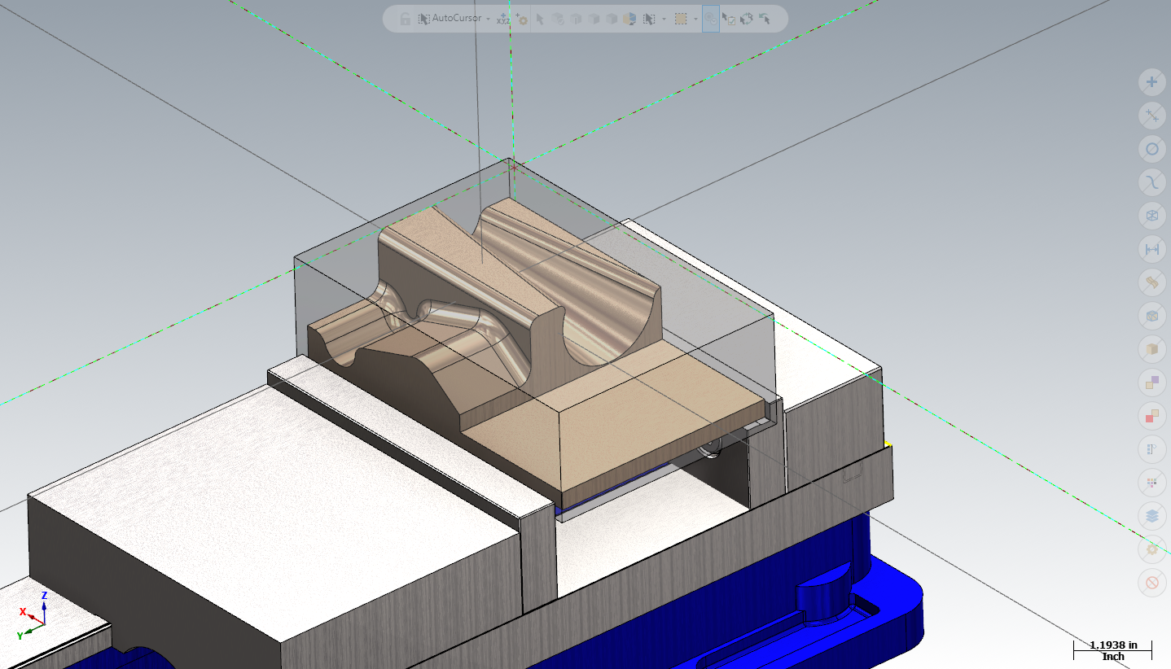Click the AutoCursor button
Viewport: 1171px width, 669px height.
coord(450,18)
